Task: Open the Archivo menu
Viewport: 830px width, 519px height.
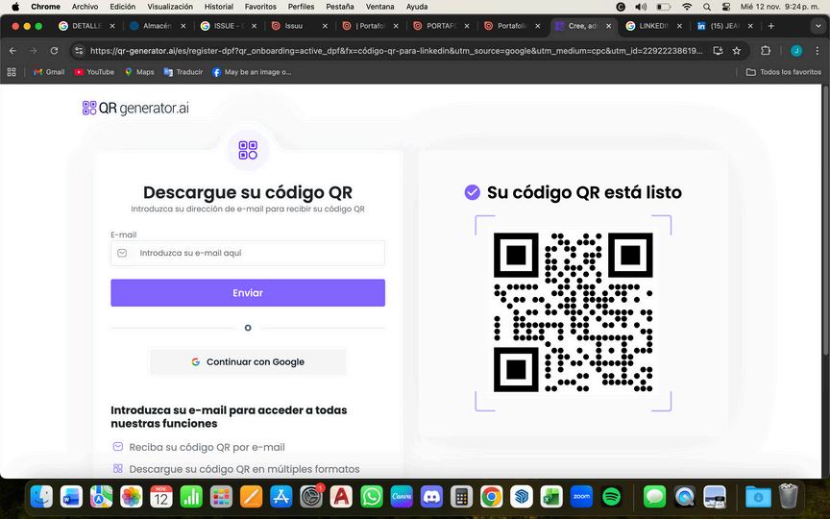Action: (85, 7)
